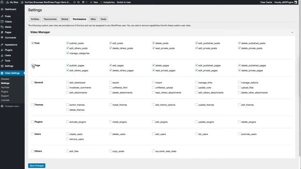Uncheck publish_posts capability

coord(68,43)
